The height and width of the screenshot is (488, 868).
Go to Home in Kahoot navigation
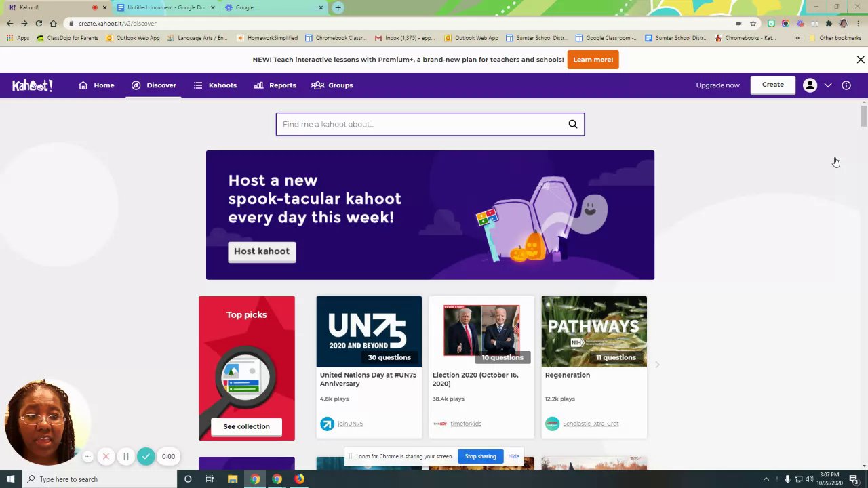96,85
